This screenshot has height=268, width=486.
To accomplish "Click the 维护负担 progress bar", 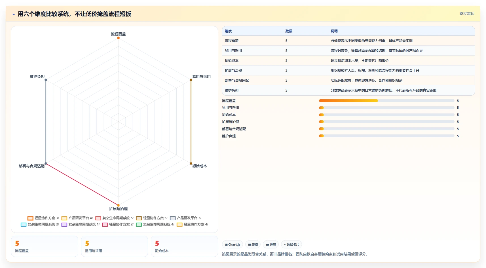I will coord(387,136).
